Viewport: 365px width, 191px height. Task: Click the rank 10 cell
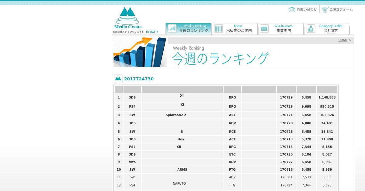pyautogui.click(x=119, y=169)
